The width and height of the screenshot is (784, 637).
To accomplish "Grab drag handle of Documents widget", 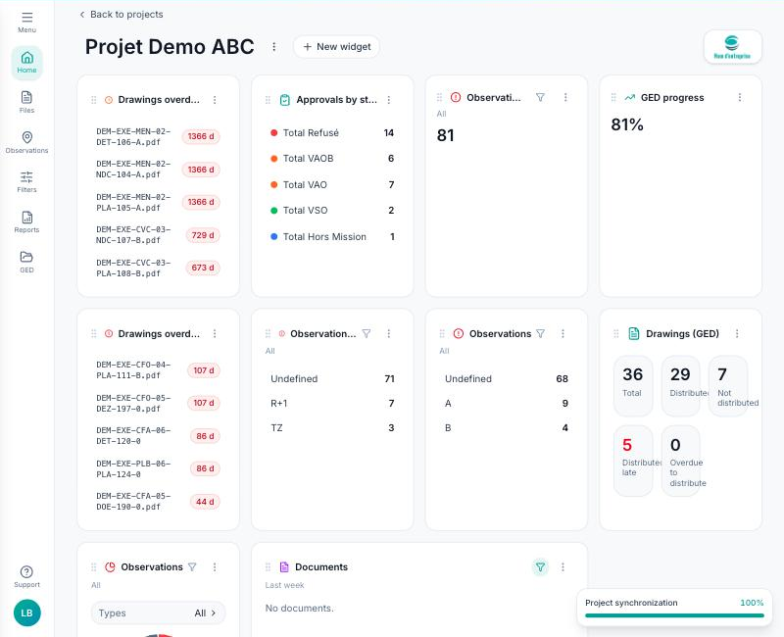I will coord(268,567).
